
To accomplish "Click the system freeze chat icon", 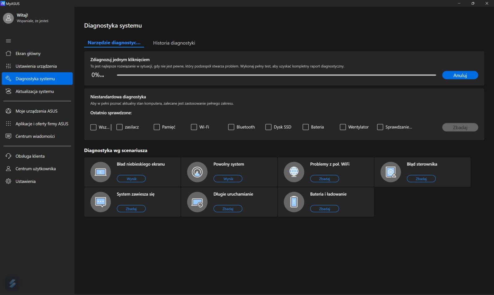I will [x=100, y=202].
